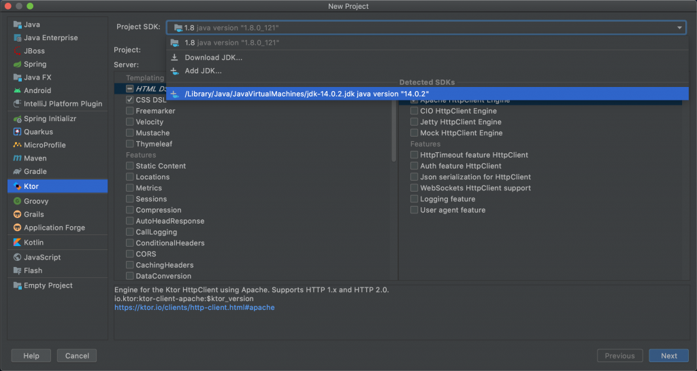Check HttpTimeout feature HttpClient
Viewport: 697px width, 371px height.
(x=415, y=154)
